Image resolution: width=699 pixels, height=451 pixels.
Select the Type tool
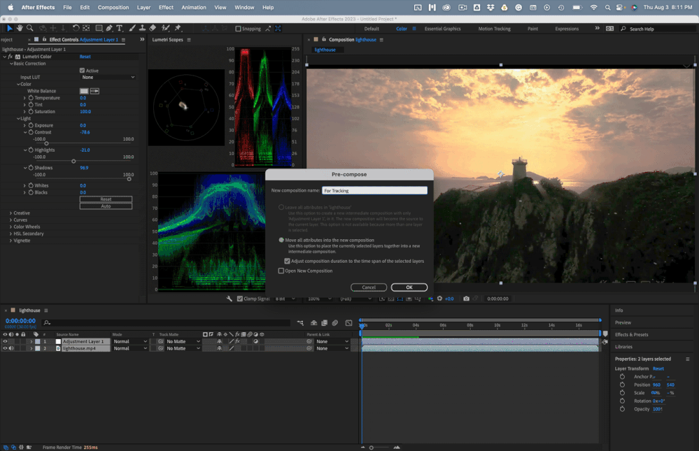click(120, 29)
